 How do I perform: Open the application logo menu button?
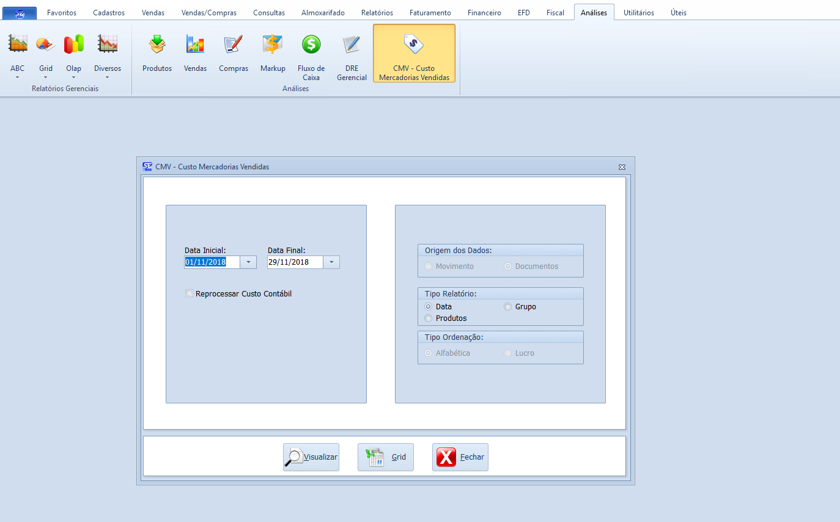(x=20, y=13)
